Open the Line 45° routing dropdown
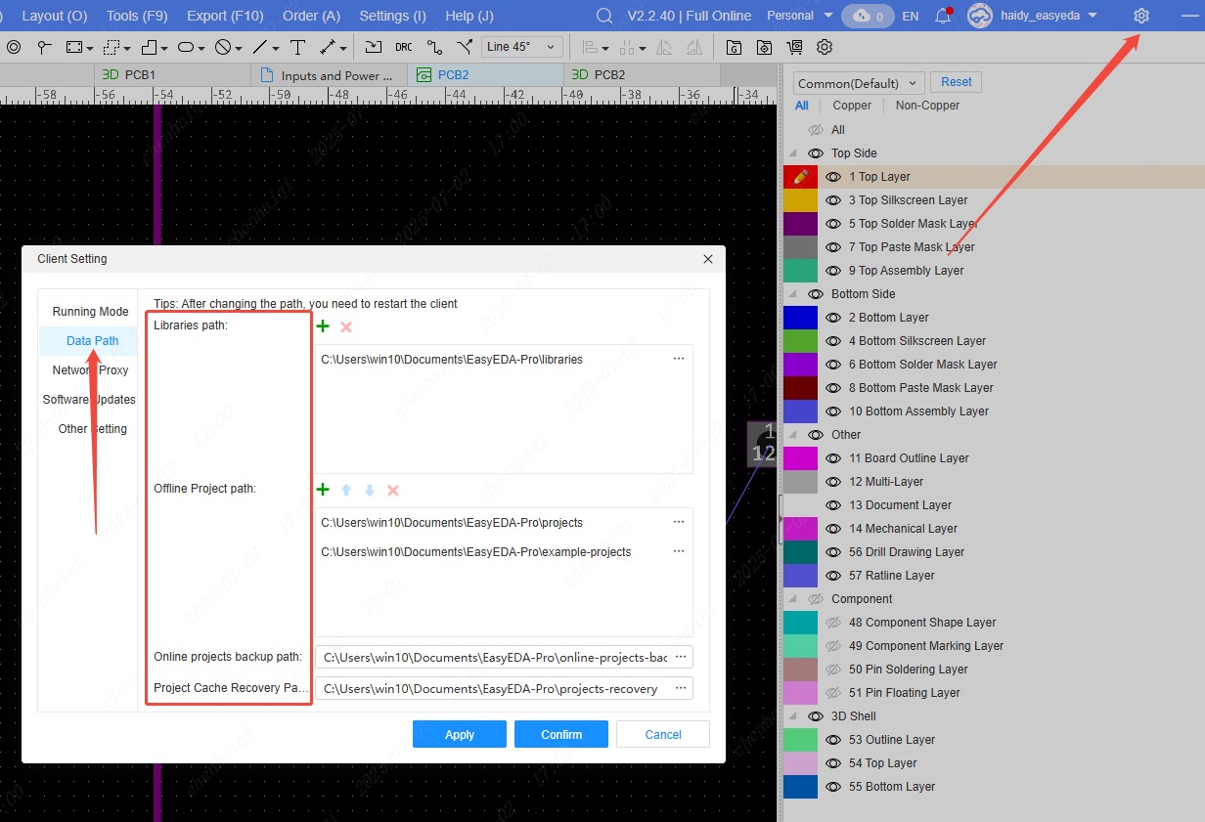Screen dimensions: 1205x822 (522, 47)
